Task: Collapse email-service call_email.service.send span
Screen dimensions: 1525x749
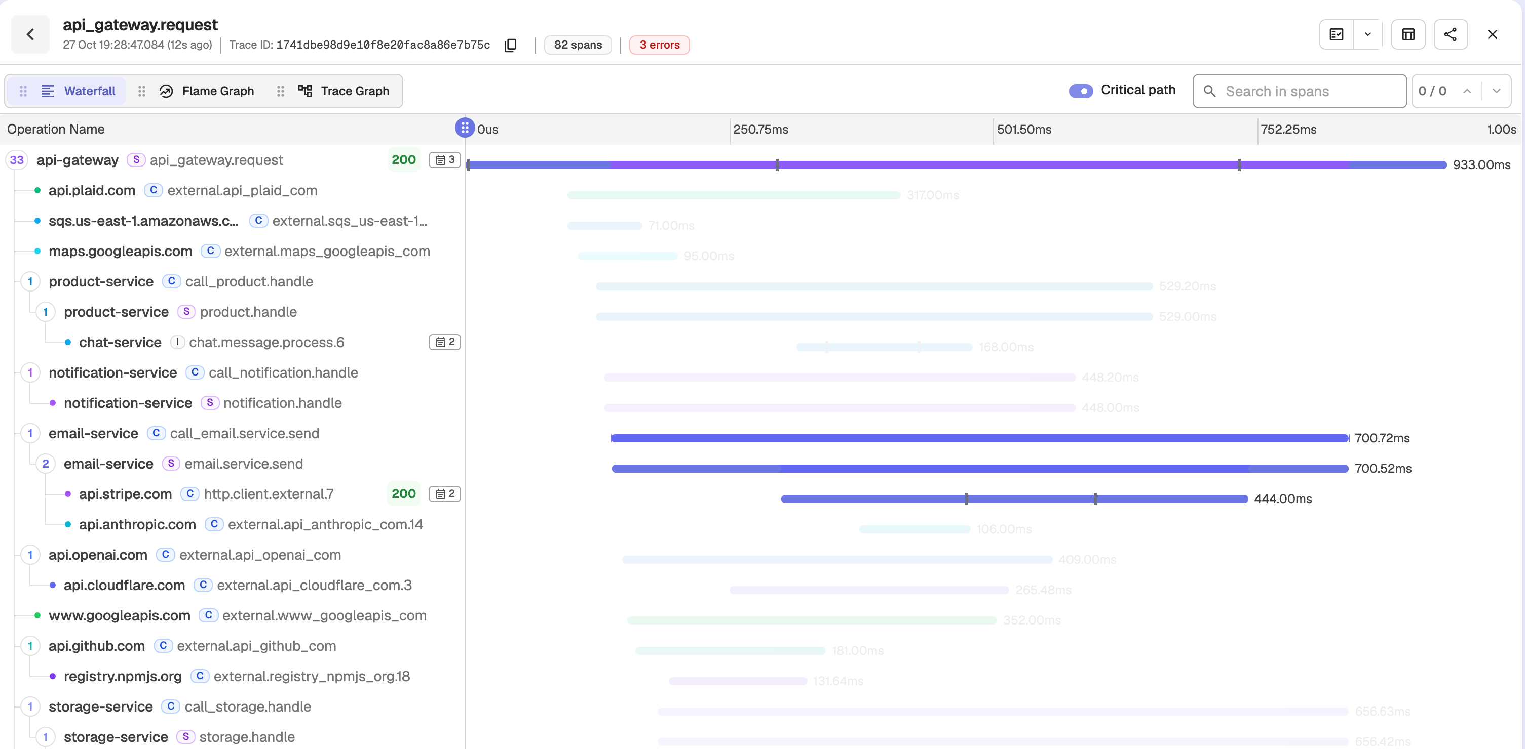Action: 30,433
